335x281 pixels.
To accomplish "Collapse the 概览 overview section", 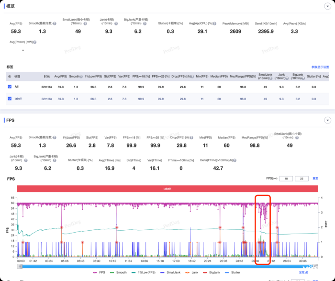I will [x=327, y=7].
